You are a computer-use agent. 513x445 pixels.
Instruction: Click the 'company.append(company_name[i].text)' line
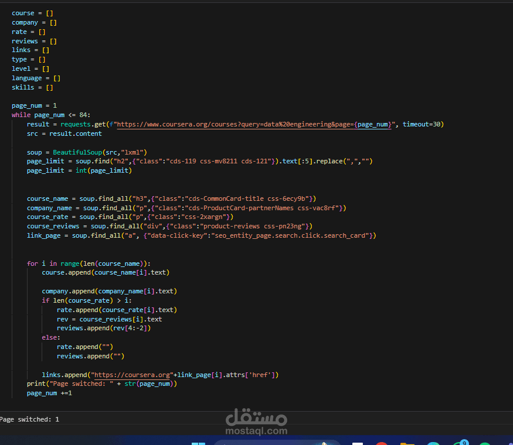coord(109,291)
